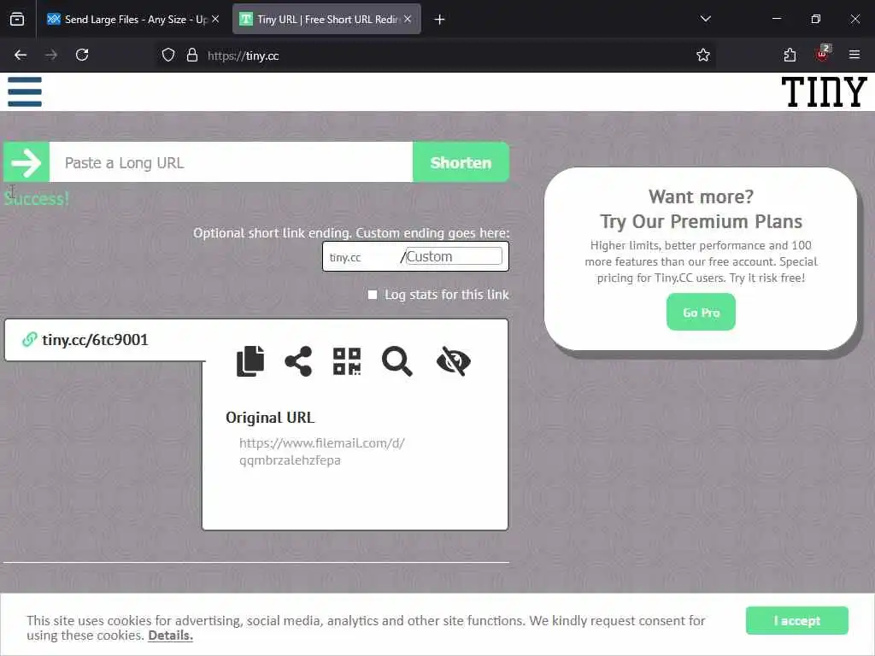Click the browser address bar

(x=435, y=56)
